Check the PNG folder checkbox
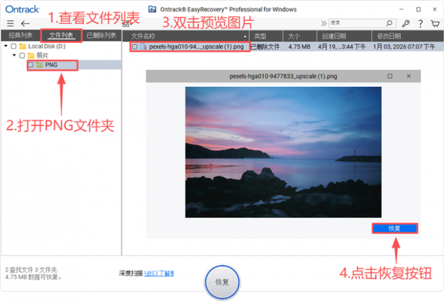The width and height of the screenshot is (444, 303). tap(31, 65)
